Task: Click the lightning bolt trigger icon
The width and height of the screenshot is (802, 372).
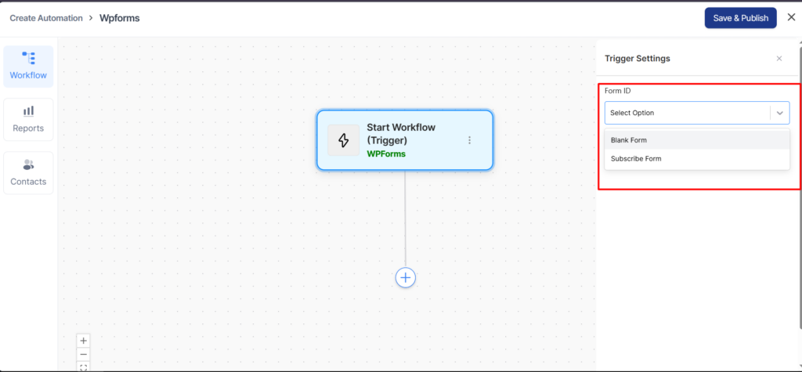Action: 343,140
